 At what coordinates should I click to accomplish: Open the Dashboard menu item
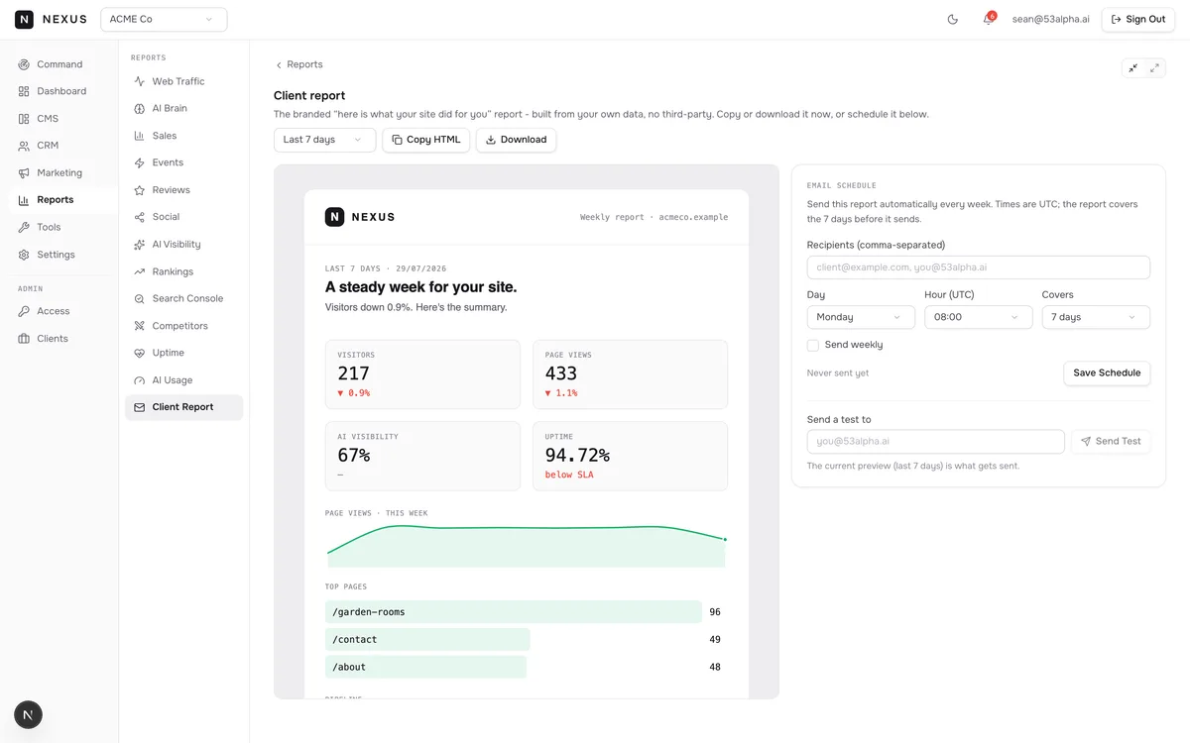(x=59, y=91)
